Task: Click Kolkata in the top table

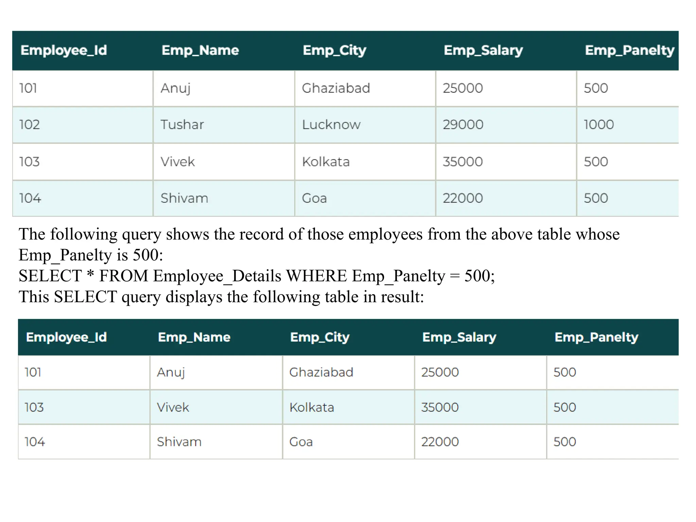Action: pos(326,161)
